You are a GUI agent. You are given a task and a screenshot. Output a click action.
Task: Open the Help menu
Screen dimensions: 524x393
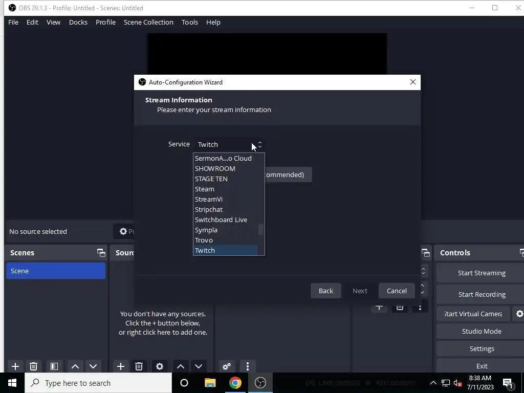click(213, 22)
